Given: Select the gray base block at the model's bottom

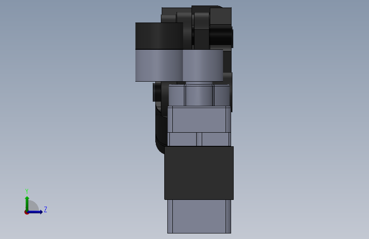Looking at the screenshot, I should click(x=199, y=216).
